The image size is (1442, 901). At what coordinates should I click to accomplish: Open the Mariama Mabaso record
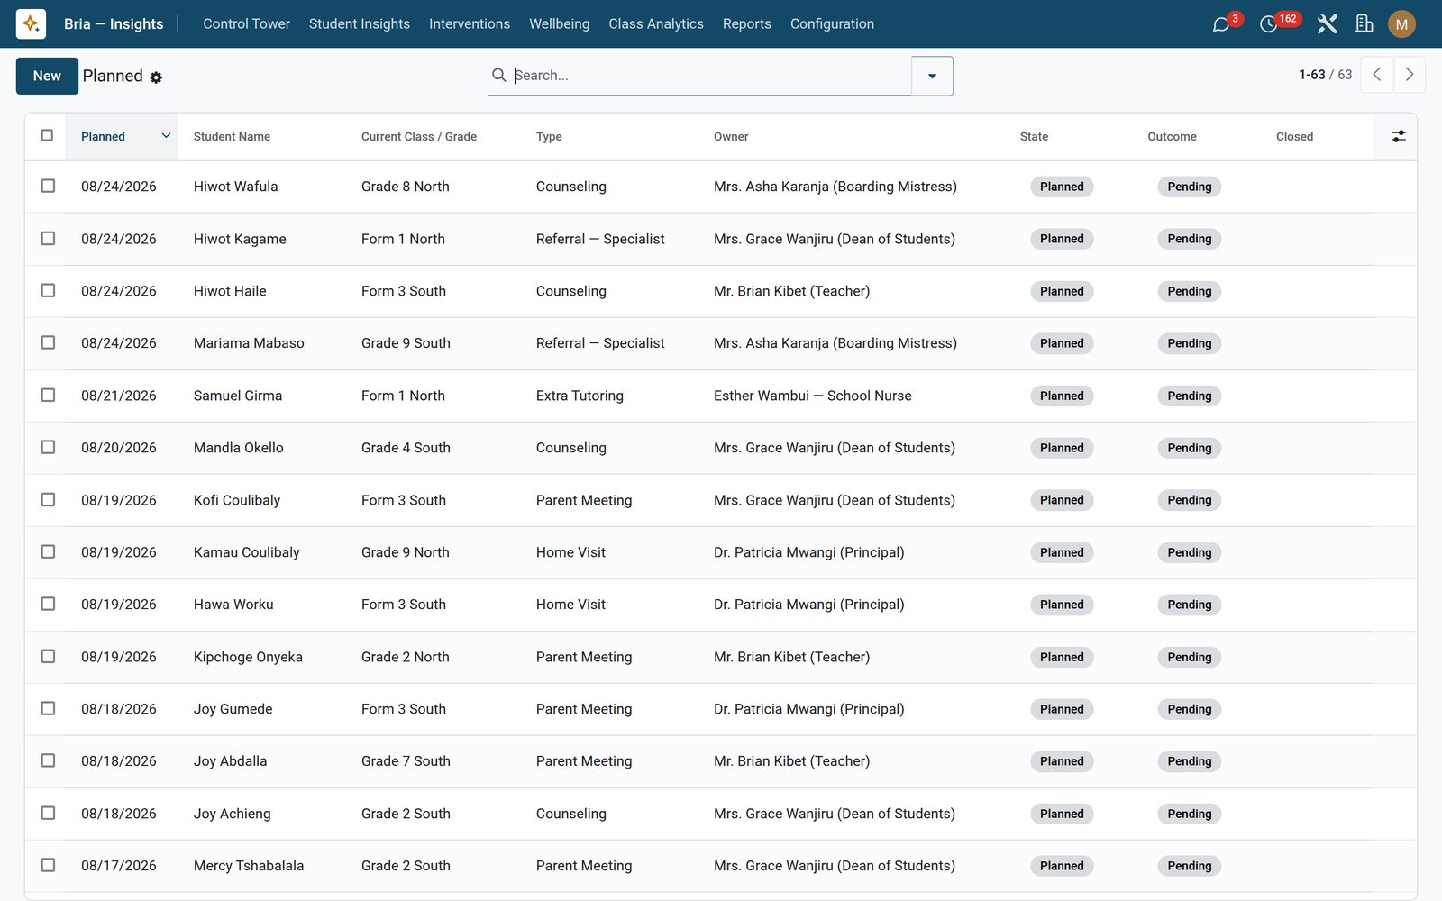pyautogui.click(x=249, y=343)
